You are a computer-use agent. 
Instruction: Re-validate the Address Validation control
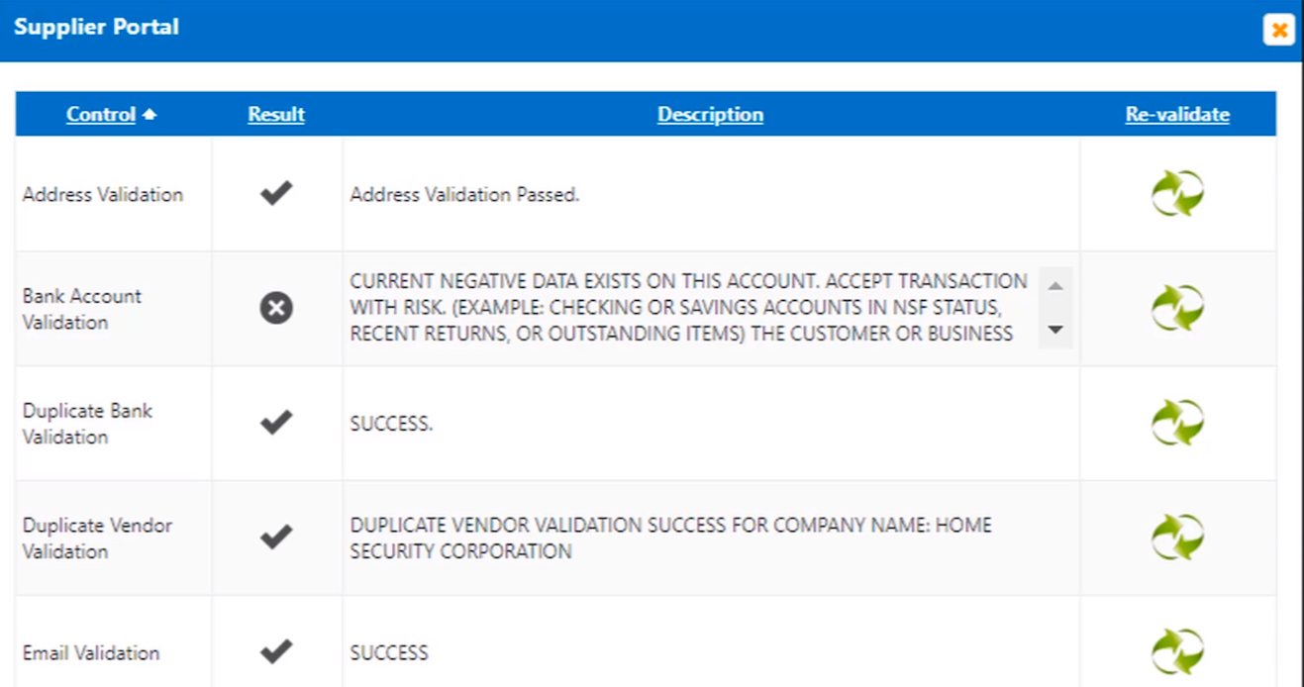[x=1177, y=193]
